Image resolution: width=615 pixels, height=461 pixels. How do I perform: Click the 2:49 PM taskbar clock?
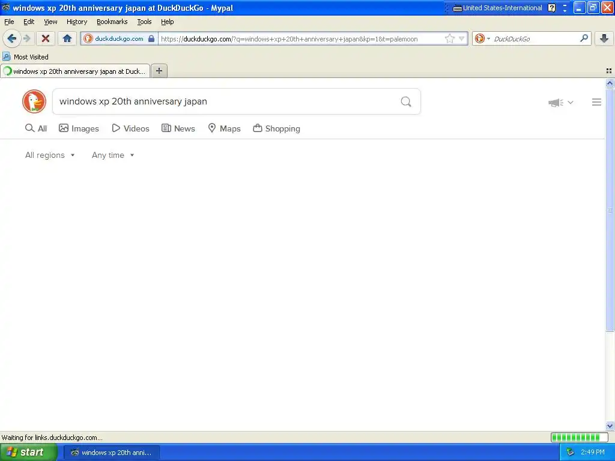(x=593, y=453)
